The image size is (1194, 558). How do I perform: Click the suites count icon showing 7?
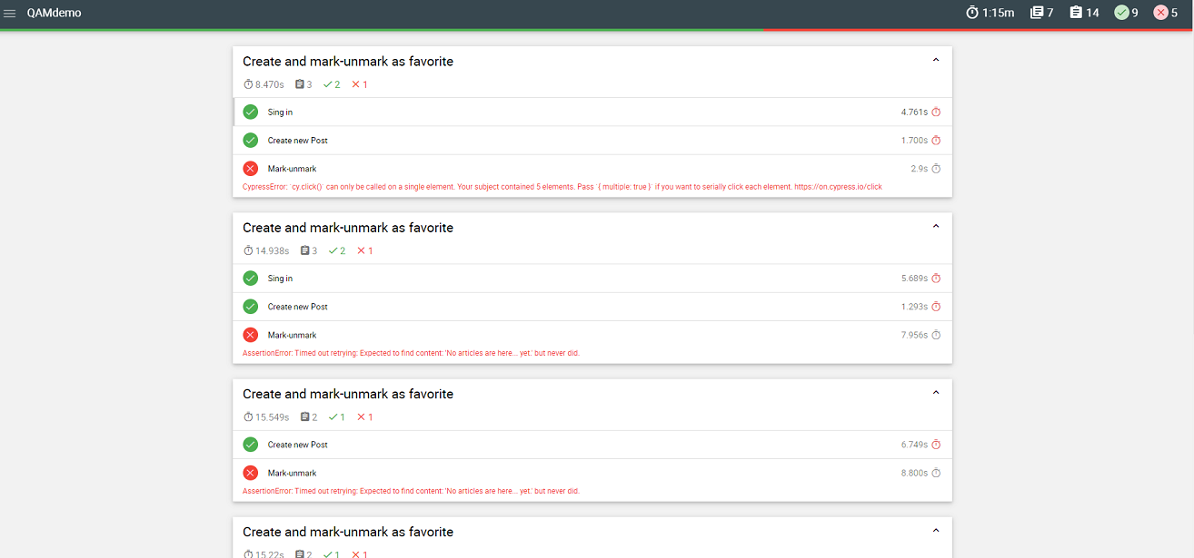[x=1037, y=13]
